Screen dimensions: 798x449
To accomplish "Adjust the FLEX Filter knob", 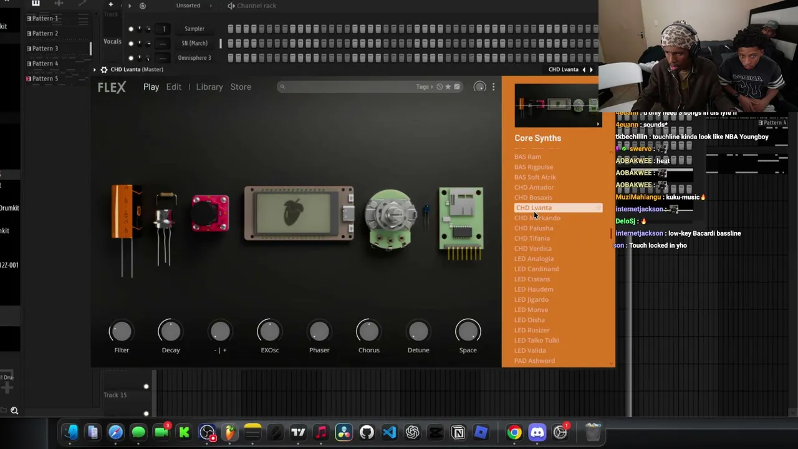I will (122, 332).
